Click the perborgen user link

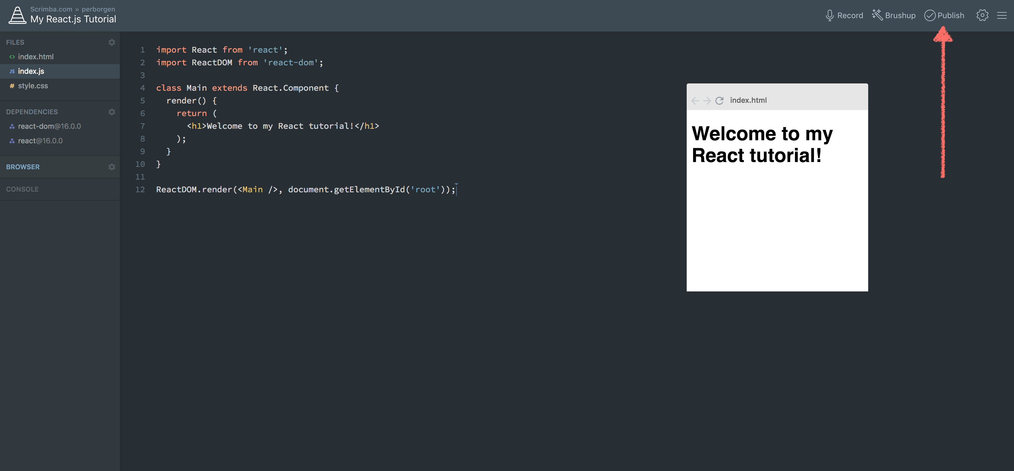click(x=98, y=9)
